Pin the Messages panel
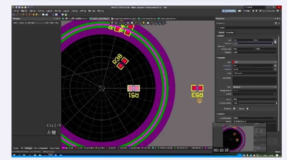The image size is (287, 160). coord(57,19)
